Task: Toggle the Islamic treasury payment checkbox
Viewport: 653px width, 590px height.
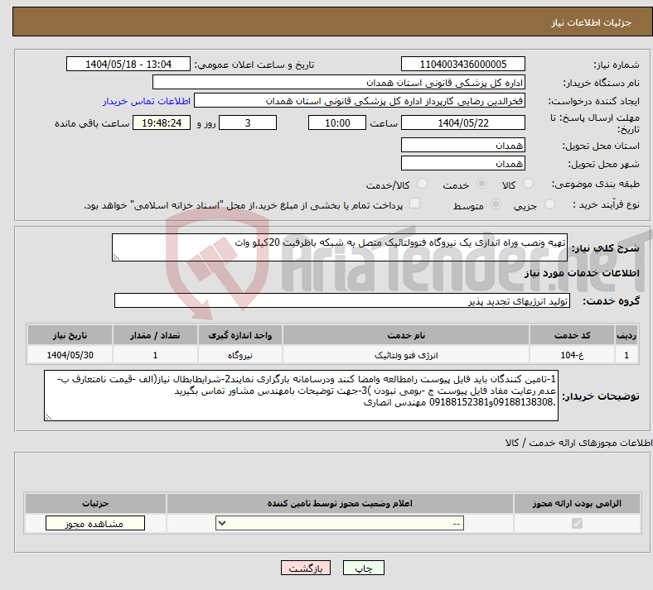Action: point(415,204)
